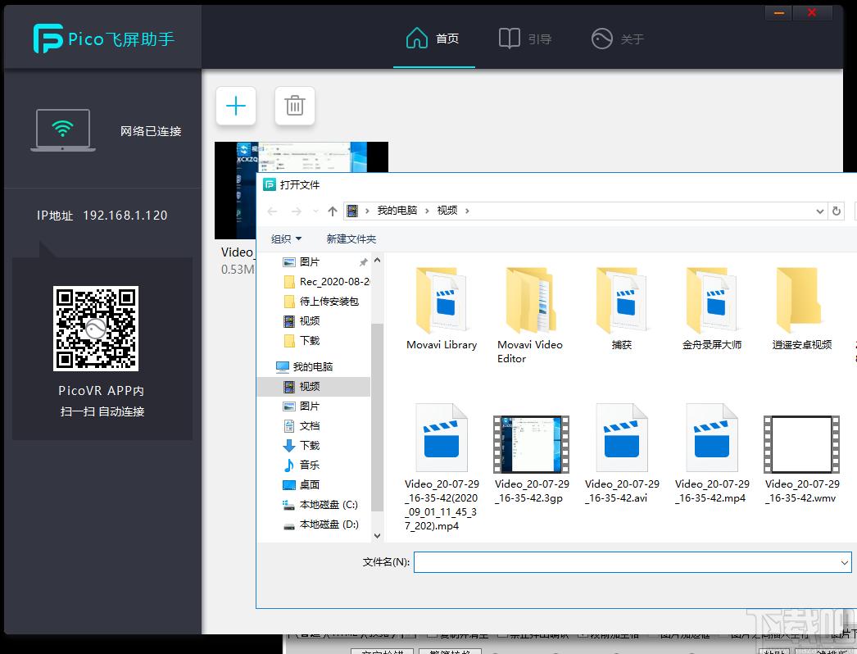
Task: Click the 新建文件夹 button
Action: click(353, 238)
